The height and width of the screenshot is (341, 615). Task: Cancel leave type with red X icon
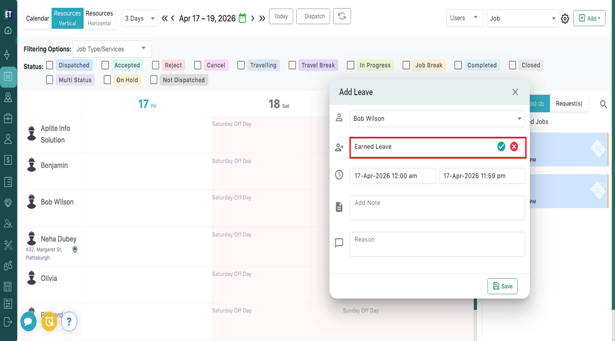coord(514,147)
